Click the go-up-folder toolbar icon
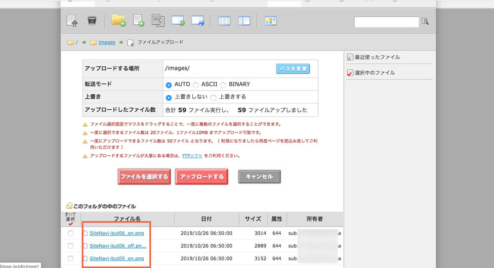This screenshot has width=494, height=268. click(73, 21)
